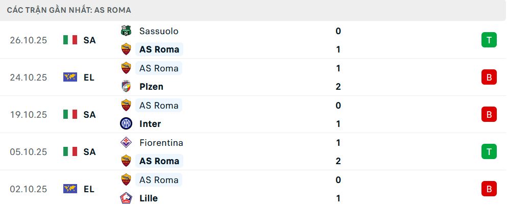
Task: Click the Plzen club crest icon
Action: 126,87
